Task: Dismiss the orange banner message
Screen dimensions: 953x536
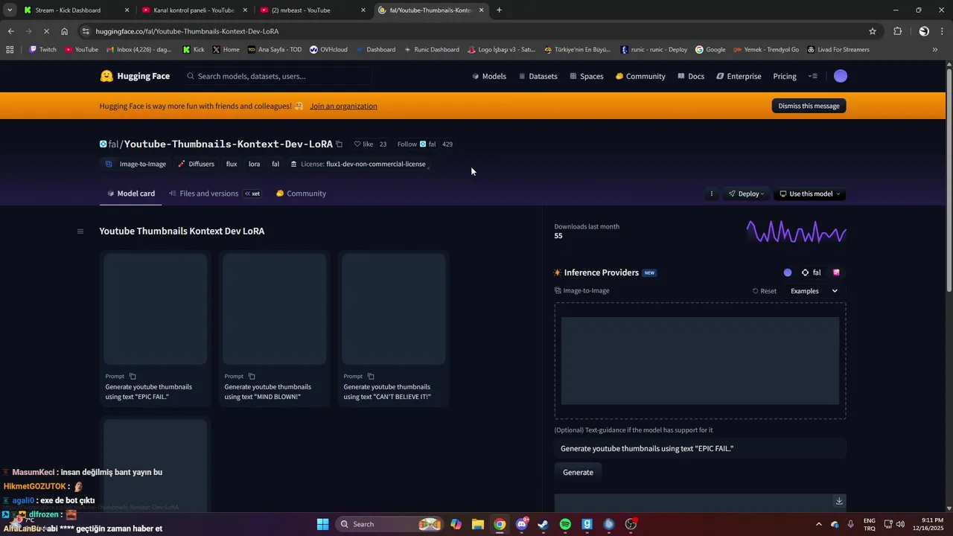Action: 809,106
